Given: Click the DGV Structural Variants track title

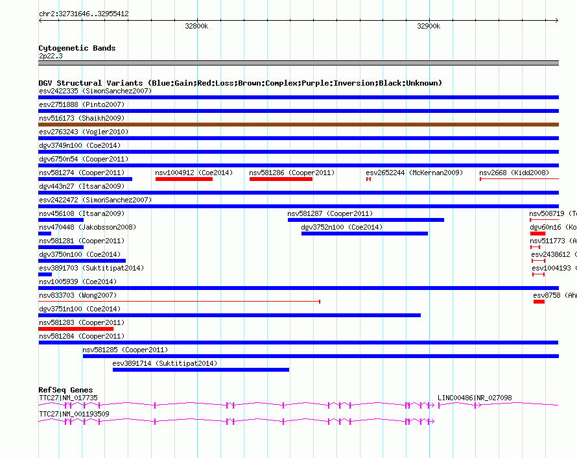Looking at the screenshot, I should (241, 83).
